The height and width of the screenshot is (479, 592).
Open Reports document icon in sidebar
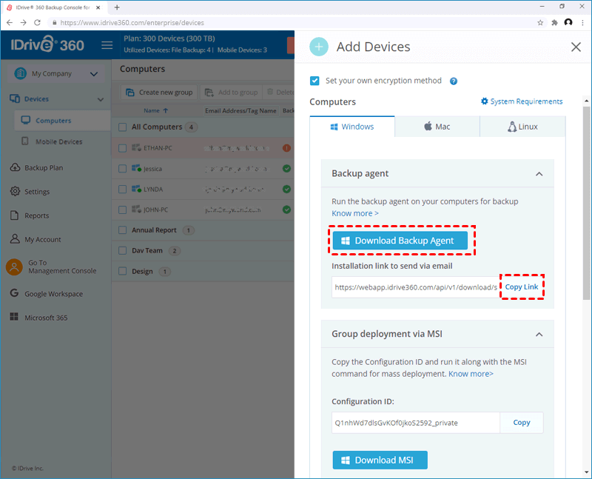14,215
